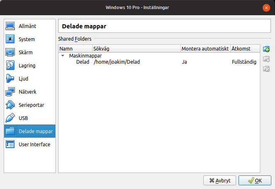This screenshot has height=189, width=275.
Task: Click the /home/joakim/Delad path cell
Action: point(117,62)
